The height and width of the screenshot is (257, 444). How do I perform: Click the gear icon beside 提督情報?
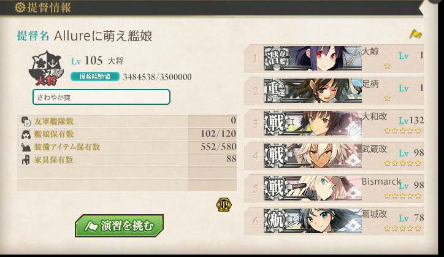(20, 7)
